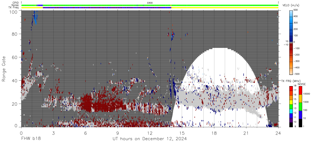This screenshot has height=144, width=313.
Task: Click the red 17 MHz frequency swatch
Action: (291, 88)
